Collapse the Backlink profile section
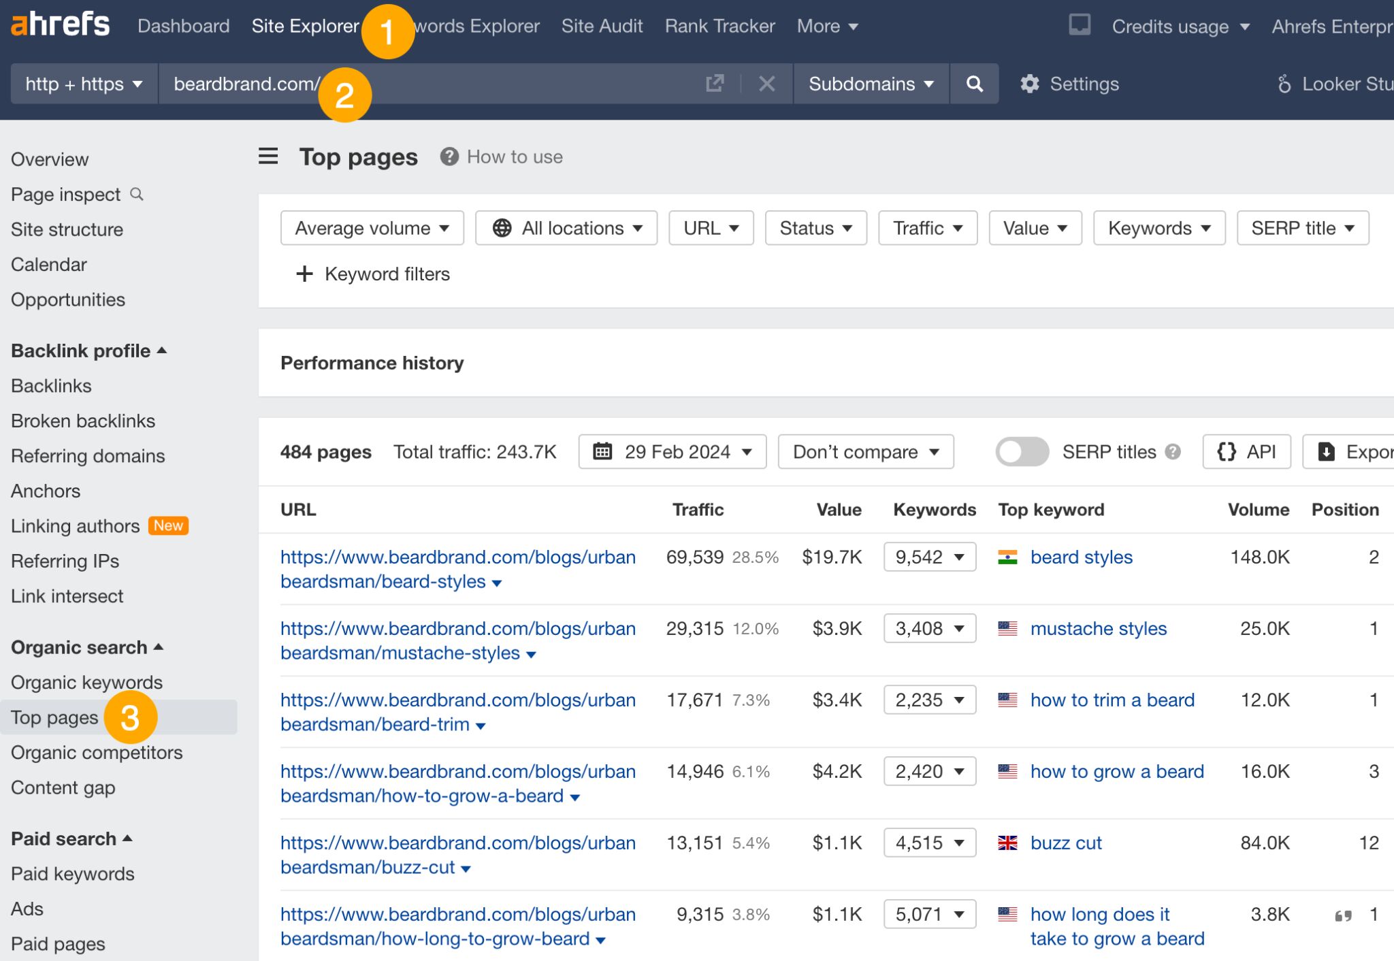This screenshot has width=1394, height=961. 161,351
